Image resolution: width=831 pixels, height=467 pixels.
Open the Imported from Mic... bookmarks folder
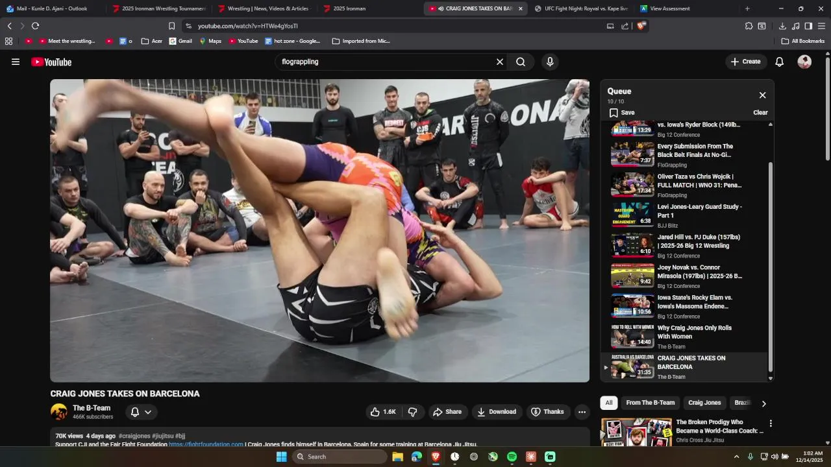point(361,41)
